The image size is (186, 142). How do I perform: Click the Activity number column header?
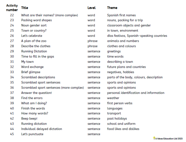12,8
